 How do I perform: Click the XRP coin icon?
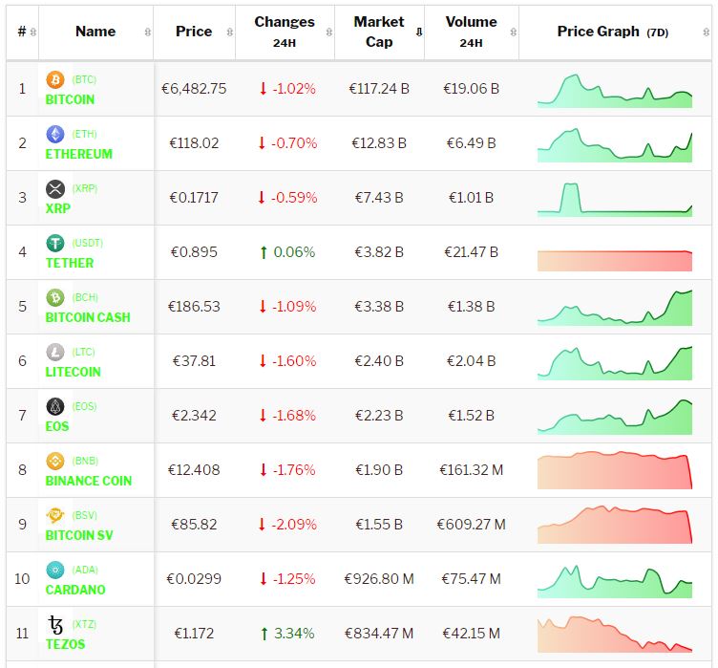[x=54, y=188]
